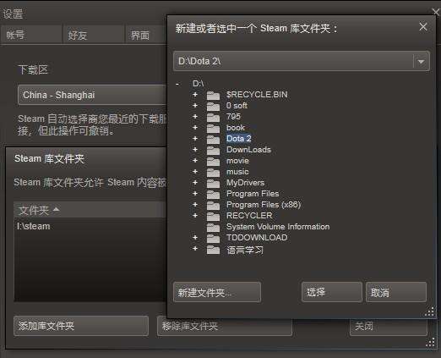This screenshot has width=441, height=358.
Task: Open the China - Shanghai download region dropdown
Action: tap(92, 95)
